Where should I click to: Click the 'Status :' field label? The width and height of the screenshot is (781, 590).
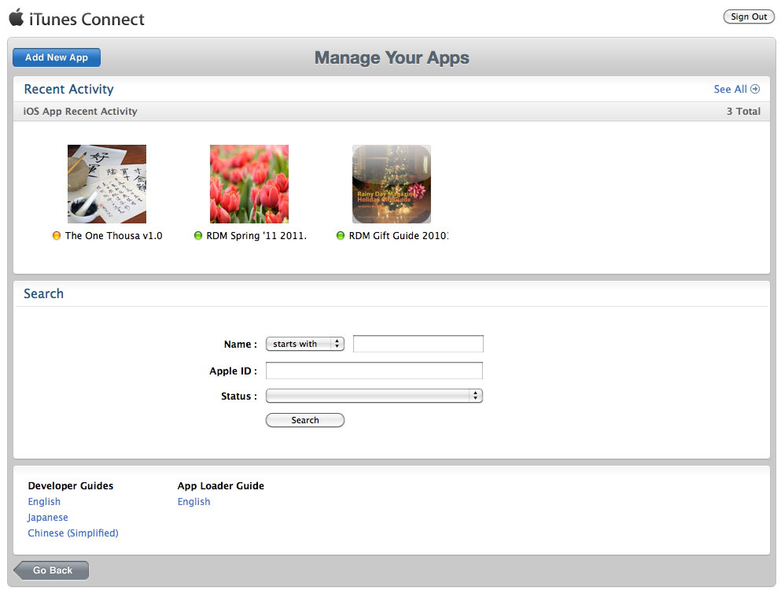(239, 396)
